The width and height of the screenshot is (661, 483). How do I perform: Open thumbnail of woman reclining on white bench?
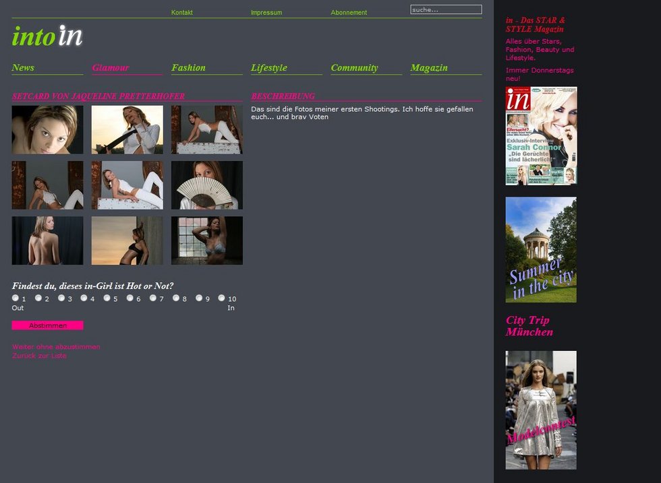click(127, 185)
